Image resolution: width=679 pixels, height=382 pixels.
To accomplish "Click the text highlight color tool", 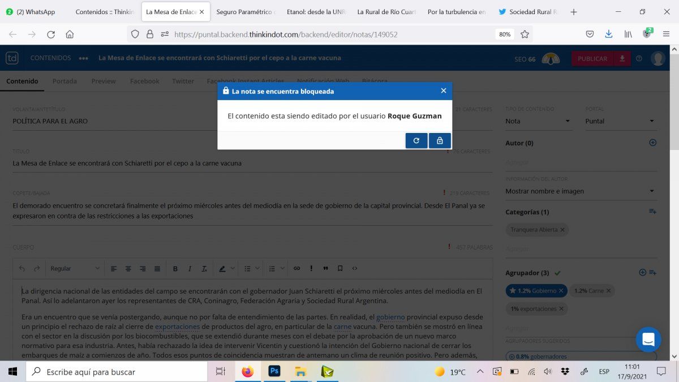I will tap(223, 268).
